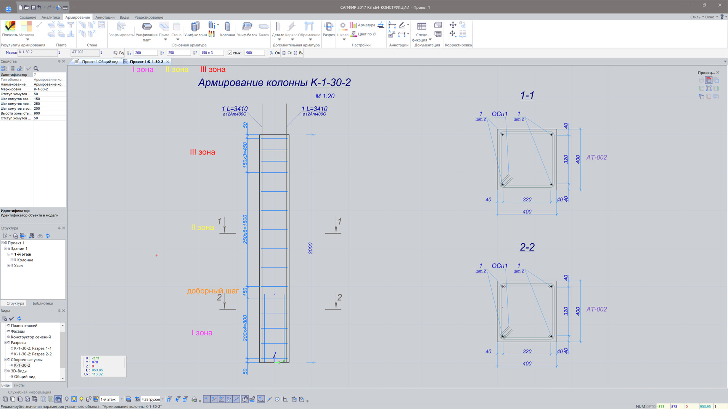The width and height of the screenshot is (728, 409).
Task: Click the 900 joint height input field
Action: [x=254, y=53]
